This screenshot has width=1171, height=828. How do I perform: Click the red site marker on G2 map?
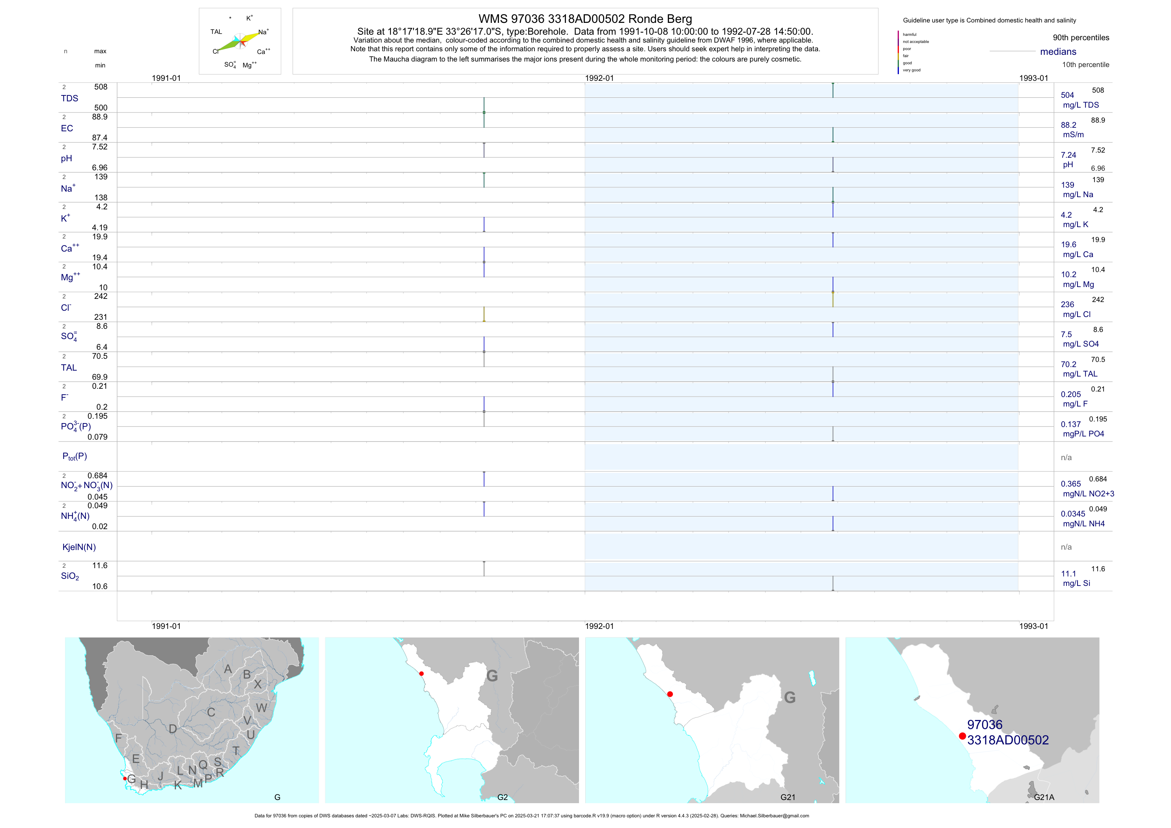pyautogui.click(x=421, y=673)
